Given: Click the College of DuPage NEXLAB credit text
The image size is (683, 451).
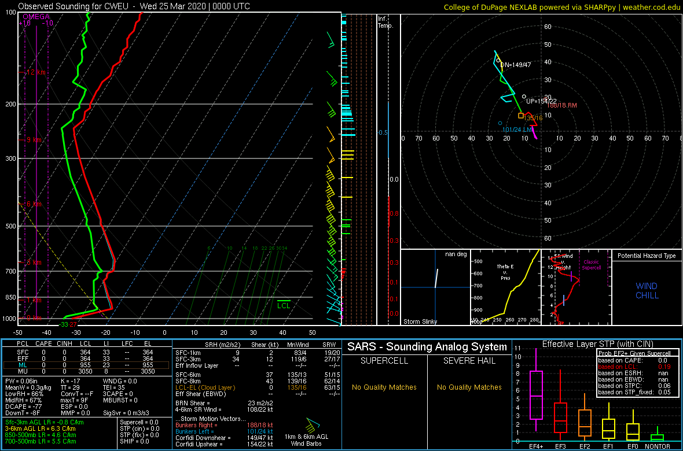Looking at the screenshot, I should point(562,7).
